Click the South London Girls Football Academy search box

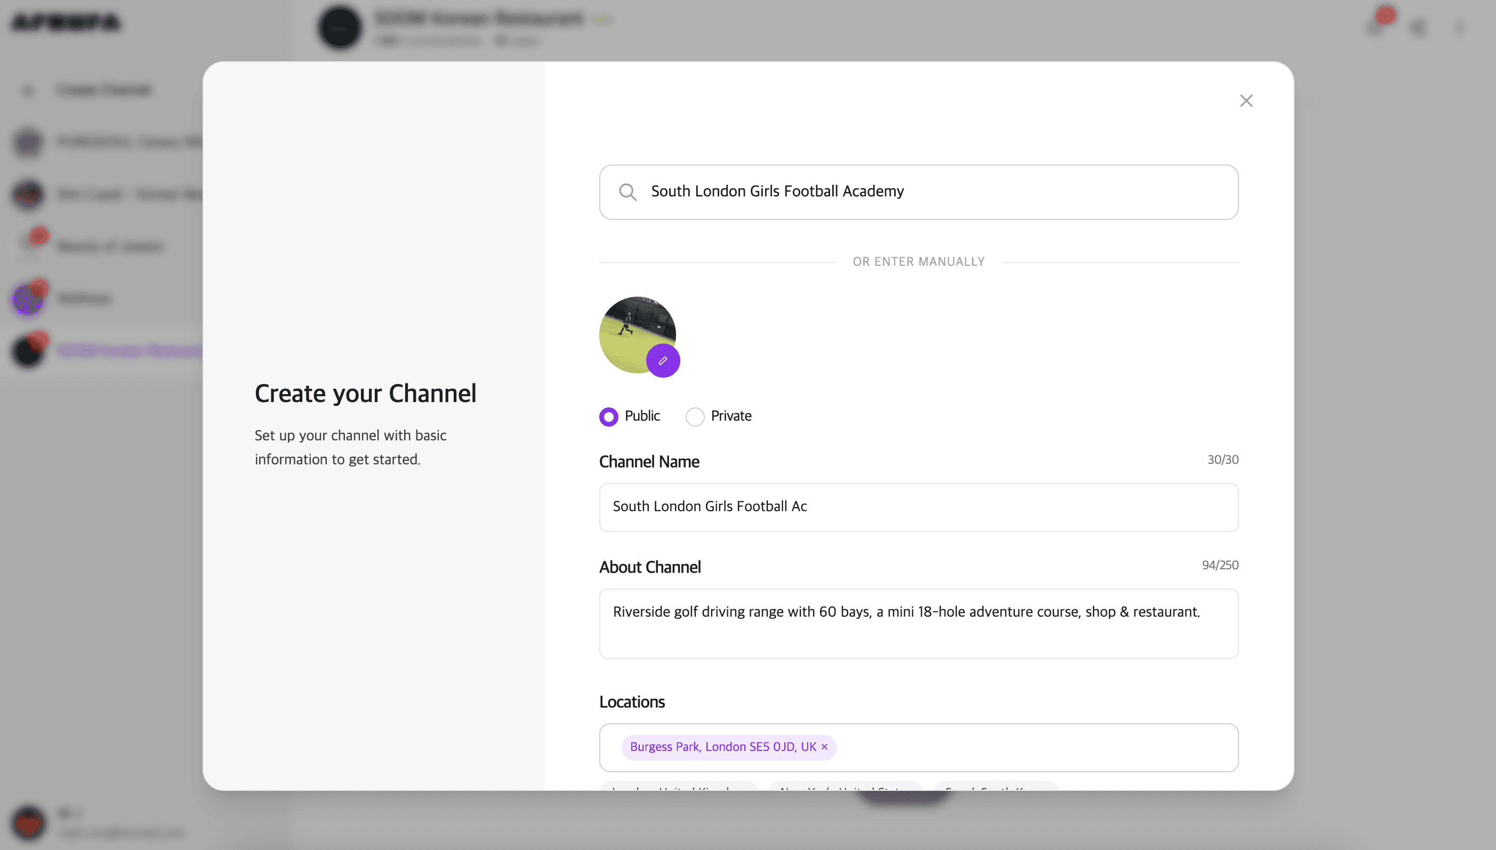(918, 192)
